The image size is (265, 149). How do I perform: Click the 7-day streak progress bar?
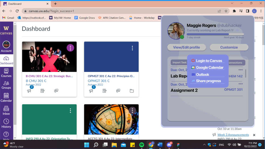215,34
